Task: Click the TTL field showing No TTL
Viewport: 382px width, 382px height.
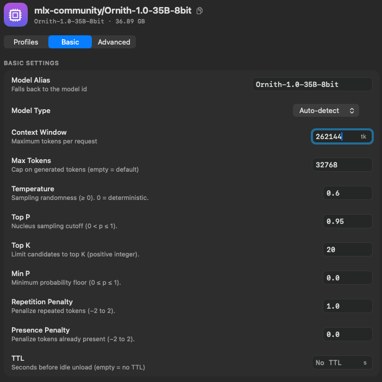Action: coord(342,363)
